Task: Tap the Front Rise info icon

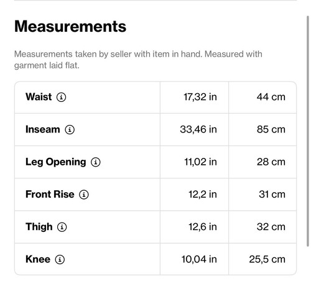Action: pyautogui.click(x=84, y=195)
